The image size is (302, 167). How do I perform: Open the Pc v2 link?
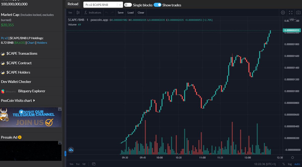5,38
